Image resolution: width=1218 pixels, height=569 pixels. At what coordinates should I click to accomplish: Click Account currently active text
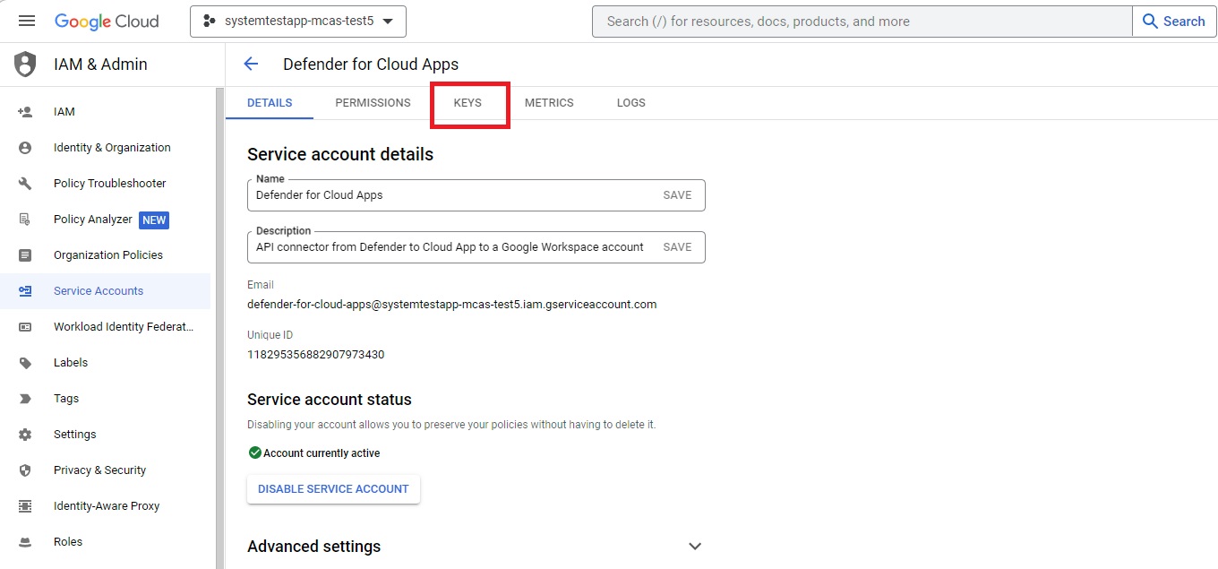point(322,453)
